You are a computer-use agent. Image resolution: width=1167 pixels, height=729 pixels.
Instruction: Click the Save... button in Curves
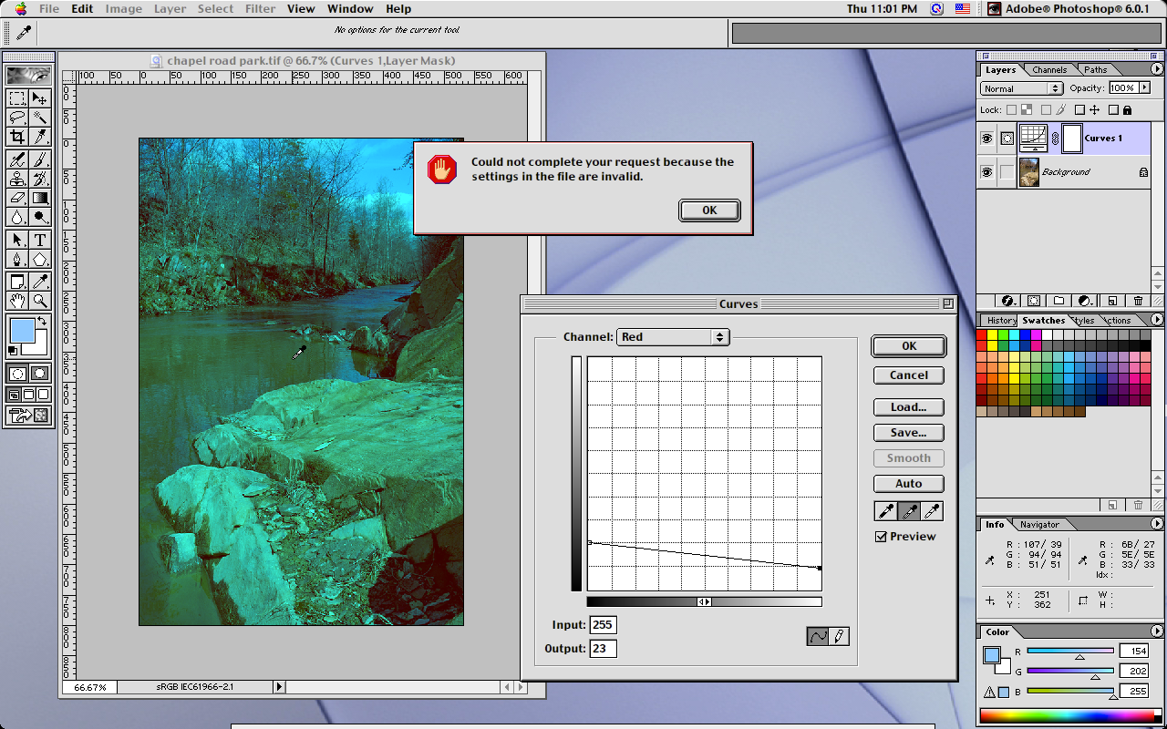(909, 433)
